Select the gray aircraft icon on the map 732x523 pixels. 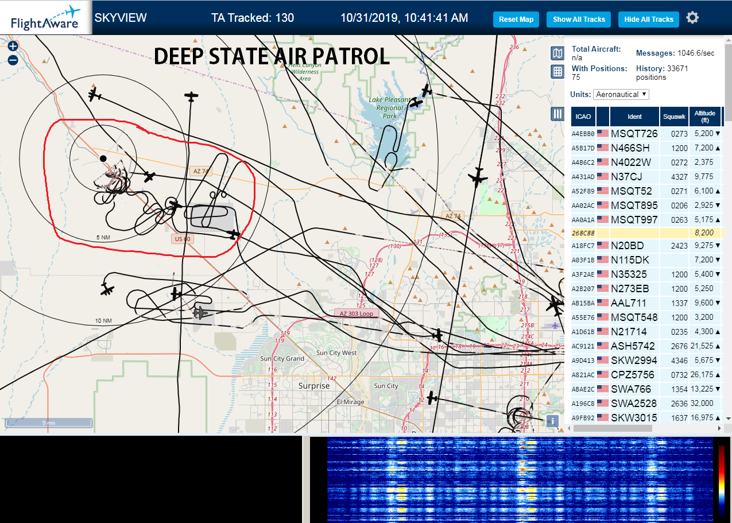point(199,313)
